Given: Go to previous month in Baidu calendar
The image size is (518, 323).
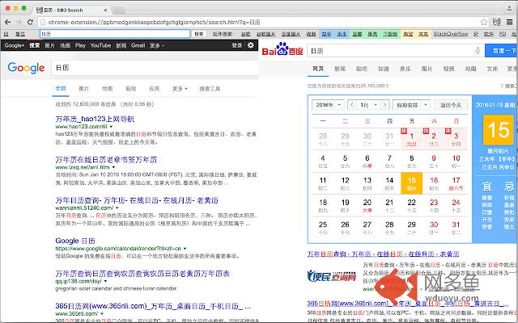Looking at the screenshot, I should tap(352, 105).
